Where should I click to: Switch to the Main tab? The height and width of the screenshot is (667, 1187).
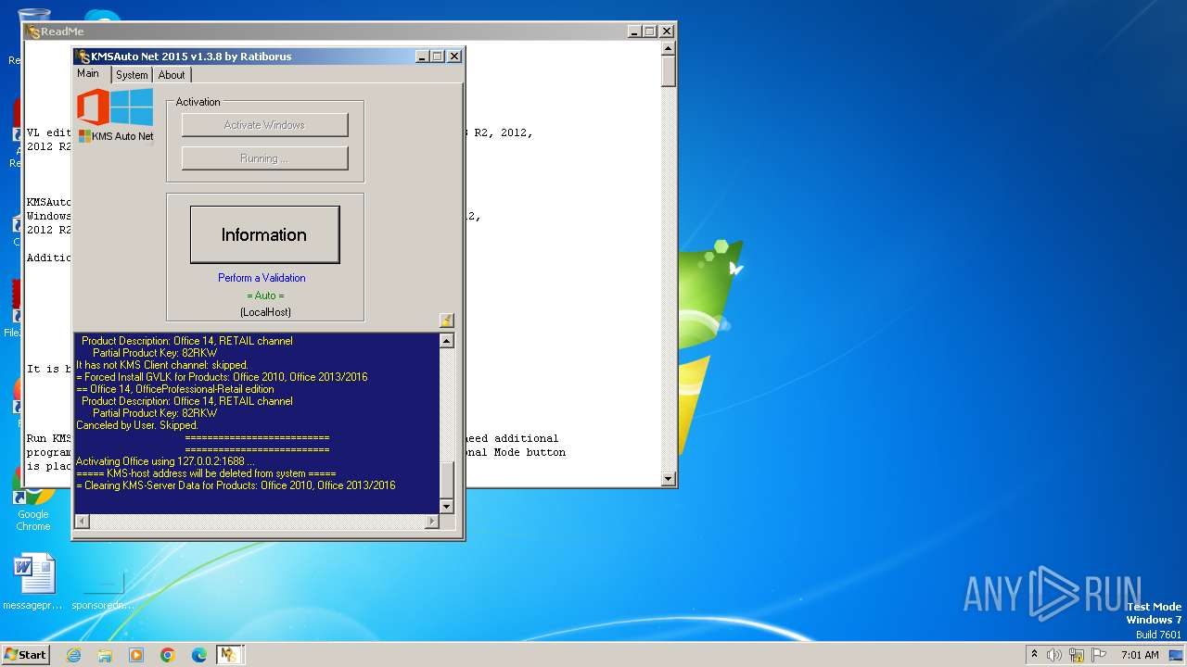88,74
